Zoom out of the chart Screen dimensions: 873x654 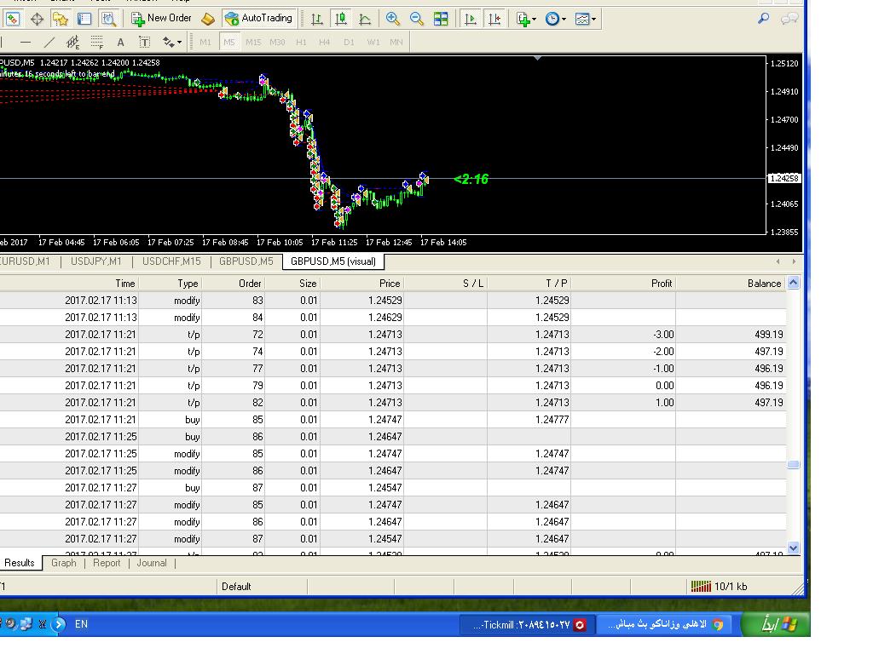click(416, 19)
